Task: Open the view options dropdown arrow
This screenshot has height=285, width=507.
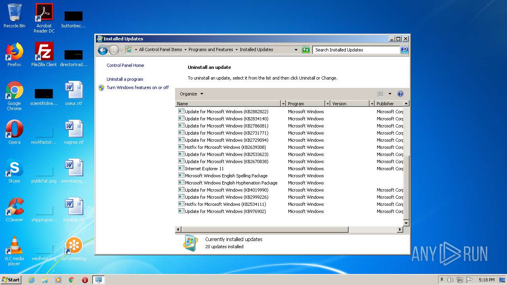Action: [390, 94]
